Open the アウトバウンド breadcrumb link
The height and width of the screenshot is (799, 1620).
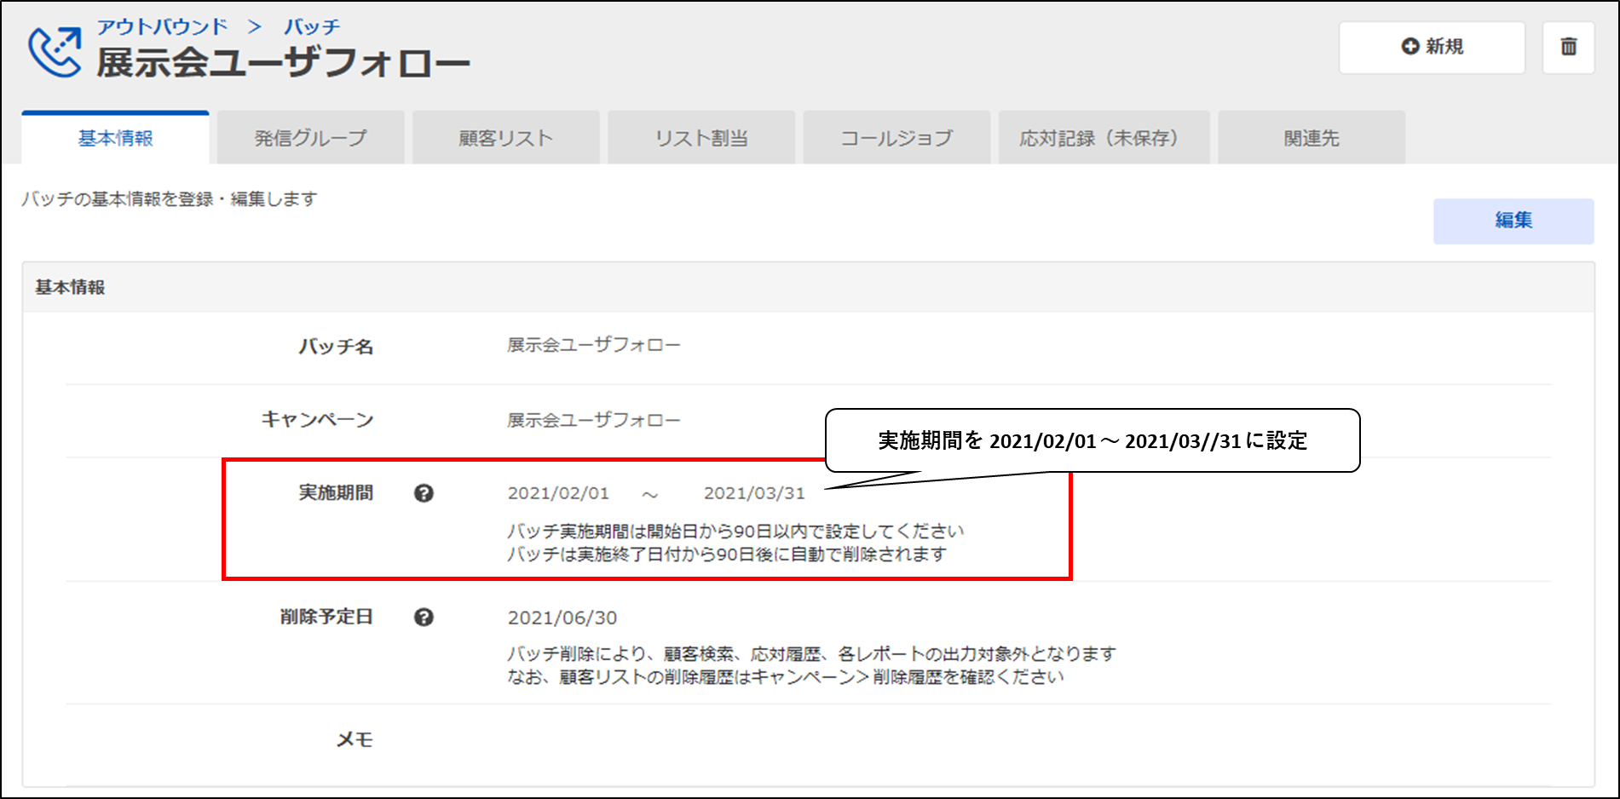point(162,26)
